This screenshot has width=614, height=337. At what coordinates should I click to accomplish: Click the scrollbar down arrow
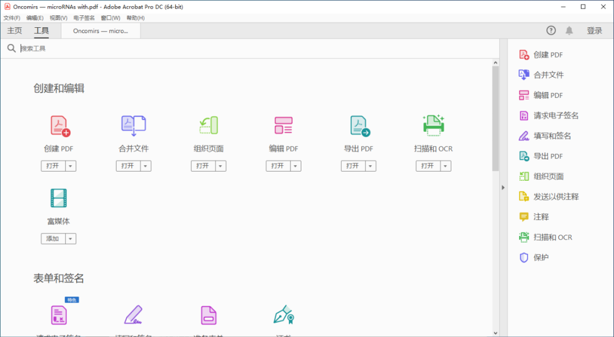[495, 333]
